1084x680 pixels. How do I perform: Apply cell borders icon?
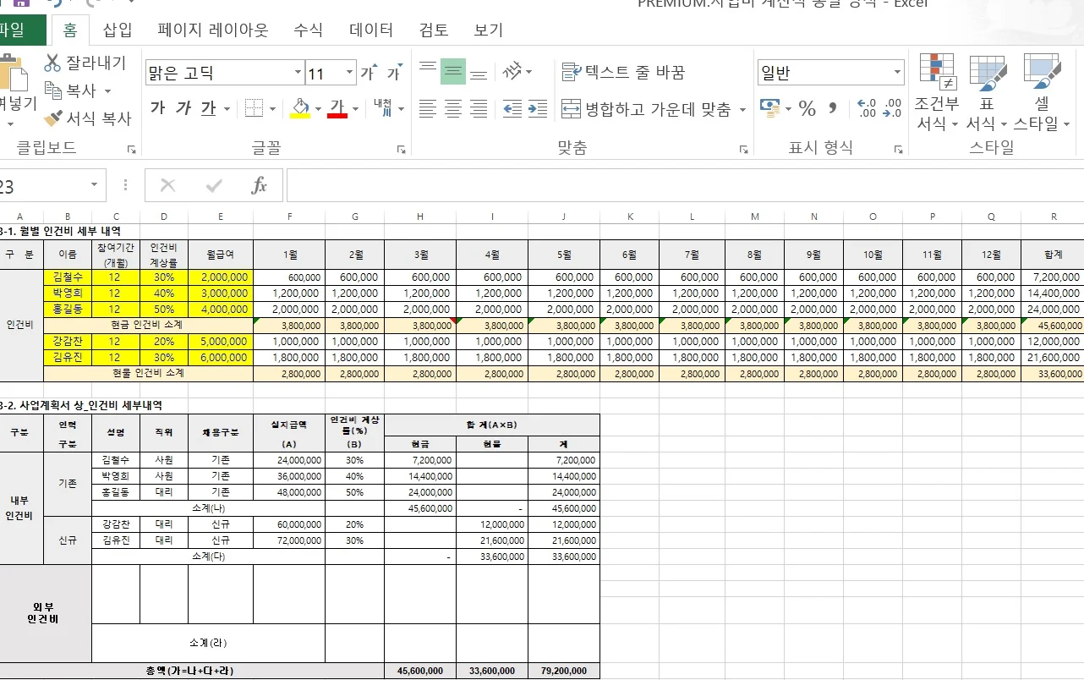(253, 108)
